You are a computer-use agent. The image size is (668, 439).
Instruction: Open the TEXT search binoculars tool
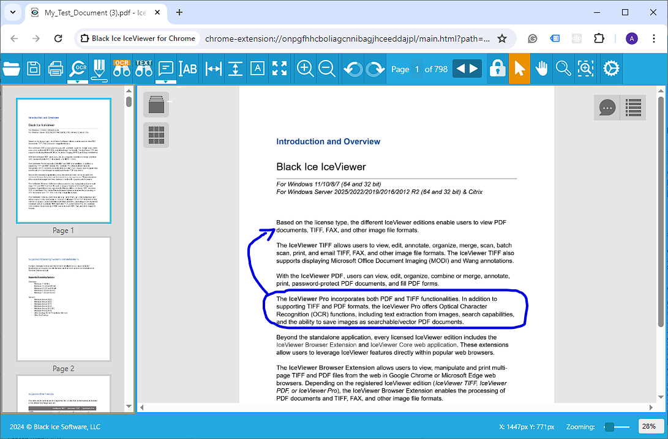144,68
